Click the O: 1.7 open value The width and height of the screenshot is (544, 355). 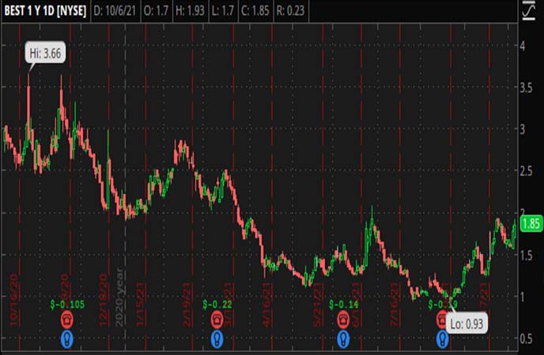156,11
